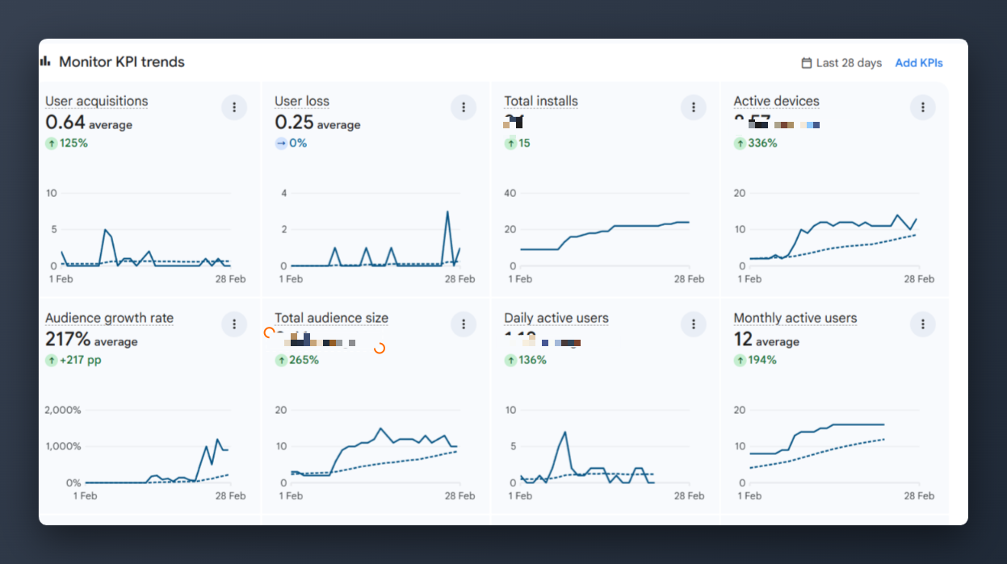Open the Total installs card options menu

click(x=693, y=107)
